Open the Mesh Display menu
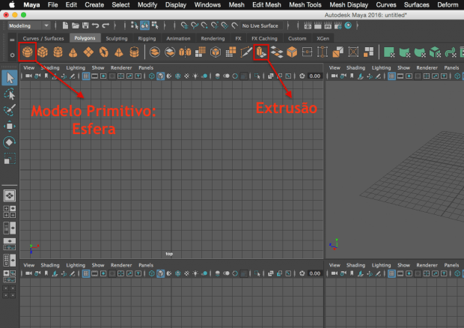The height and width of the screenshot is (328, 464). (x=349, y=4)
